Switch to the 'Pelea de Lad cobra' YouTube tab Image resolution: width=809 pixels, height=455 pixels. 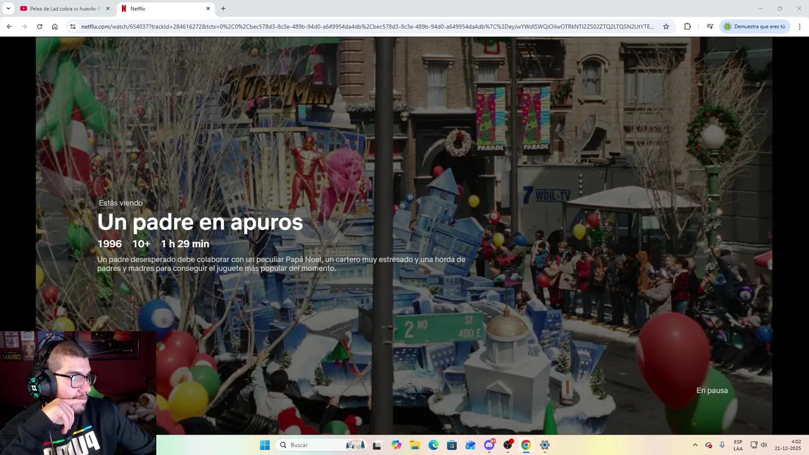click(64, 9)
